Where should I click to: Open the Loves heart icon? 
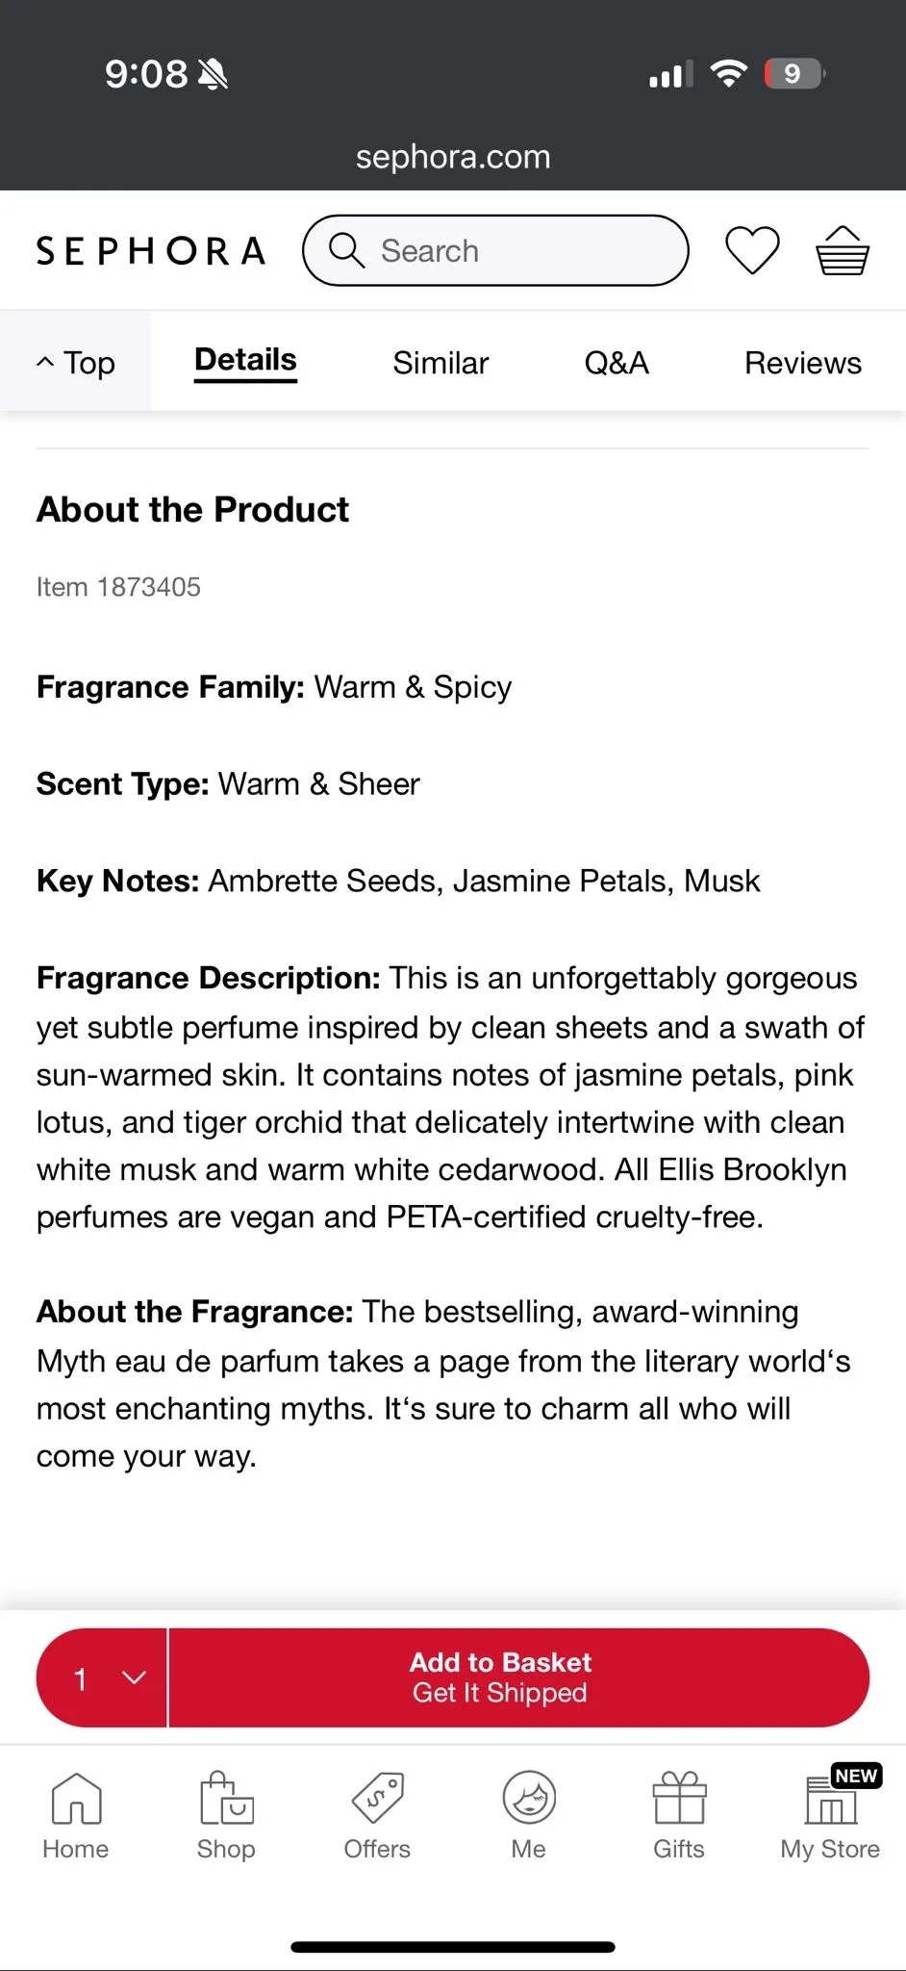tap(751, 250)
